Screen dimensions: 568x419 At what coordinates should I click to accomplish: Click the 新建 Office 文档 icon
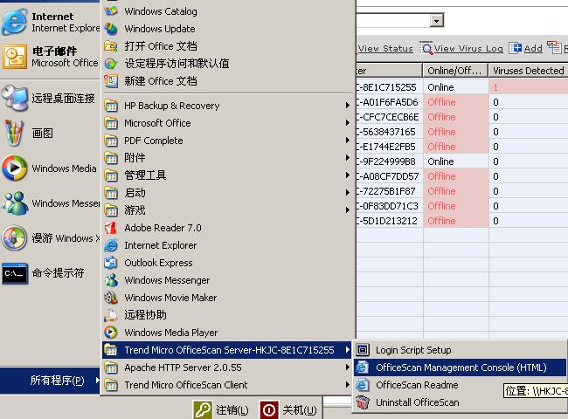coord(111,80)
